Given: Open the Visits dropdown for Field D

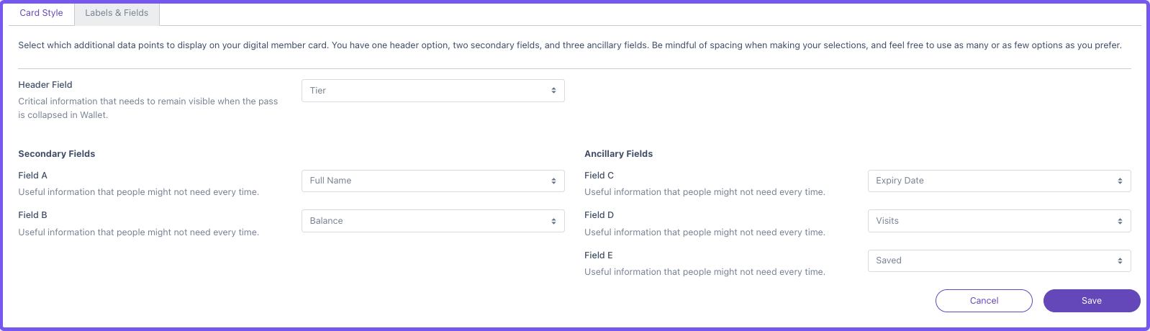Looking at the screenshot, I should [999, 221].
